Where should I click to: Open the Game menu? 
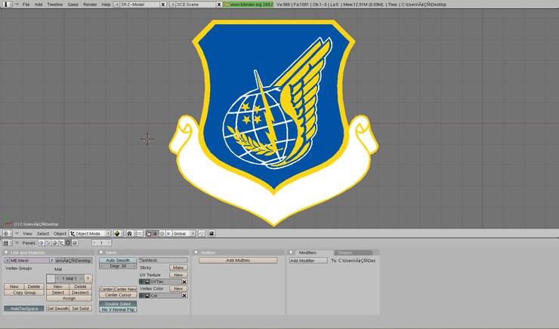73,5
